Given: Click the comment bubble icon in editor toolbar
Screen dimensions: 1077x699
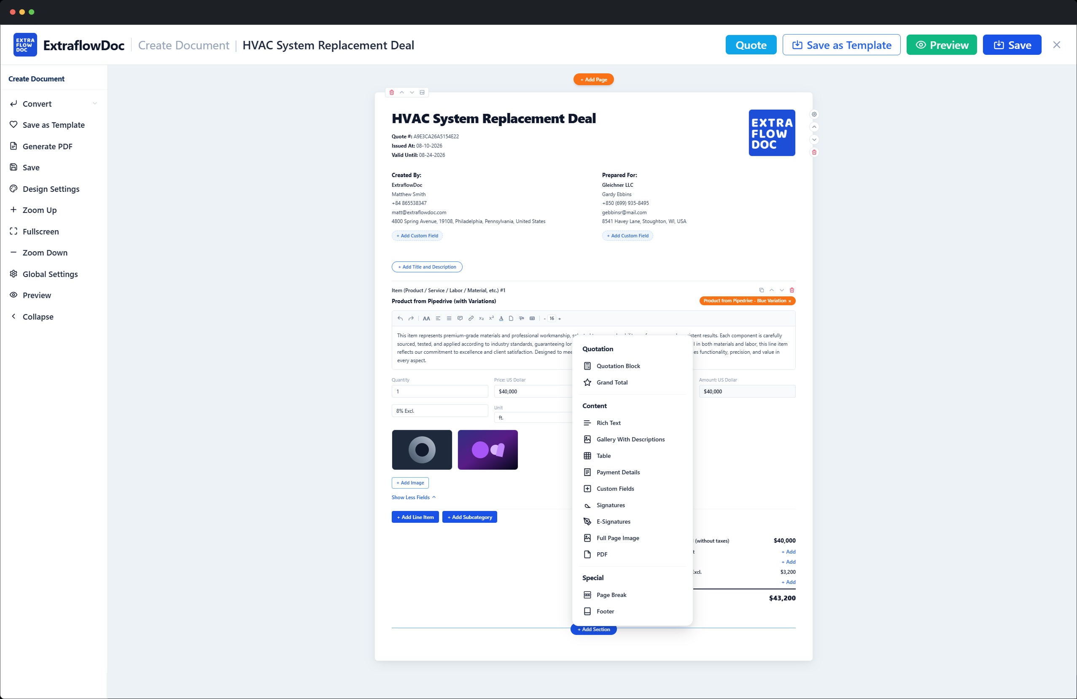Looking at the screenshot, I should tap(460, 318).
